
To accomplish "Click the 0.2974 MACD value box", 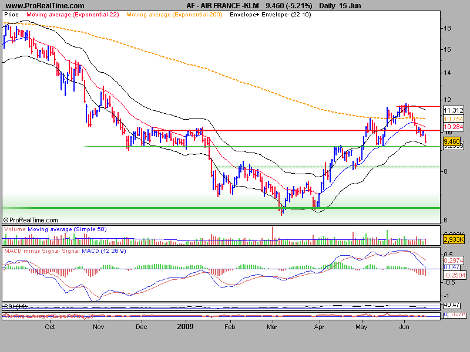I will [454, 260].
